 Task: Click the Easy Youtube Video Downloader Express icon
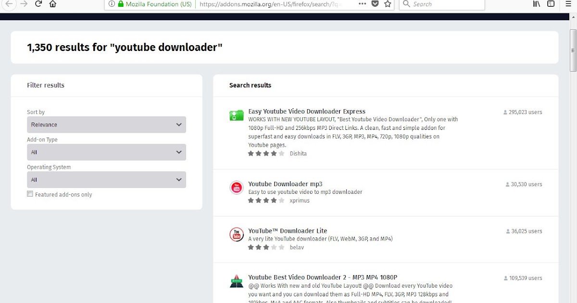[x=237, y=115]
